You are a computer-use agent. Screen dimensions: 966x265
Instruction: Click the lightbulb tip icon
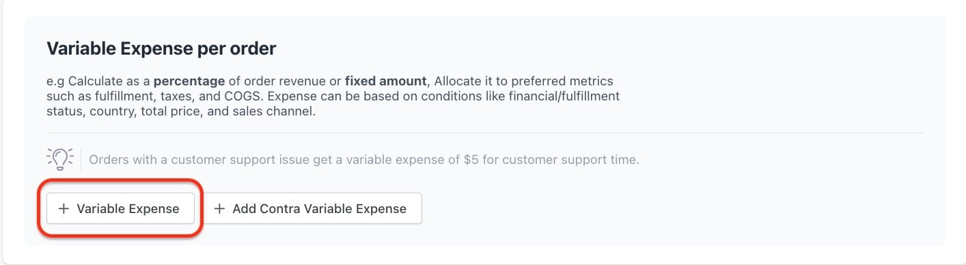[x=60, y=159]
